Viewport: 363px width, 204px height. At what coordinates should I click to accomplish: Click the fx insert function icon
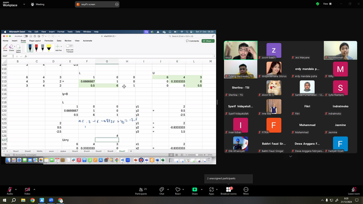[26, 56]
